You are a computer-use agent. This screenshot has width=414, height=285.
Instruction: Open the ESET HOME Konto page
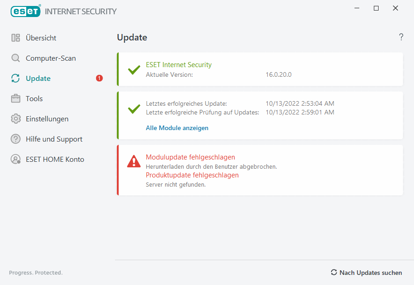click(55, 160)
